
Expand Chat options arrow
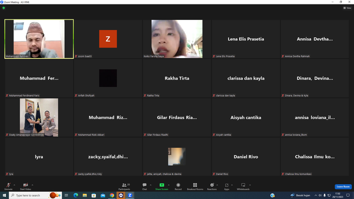150,185
